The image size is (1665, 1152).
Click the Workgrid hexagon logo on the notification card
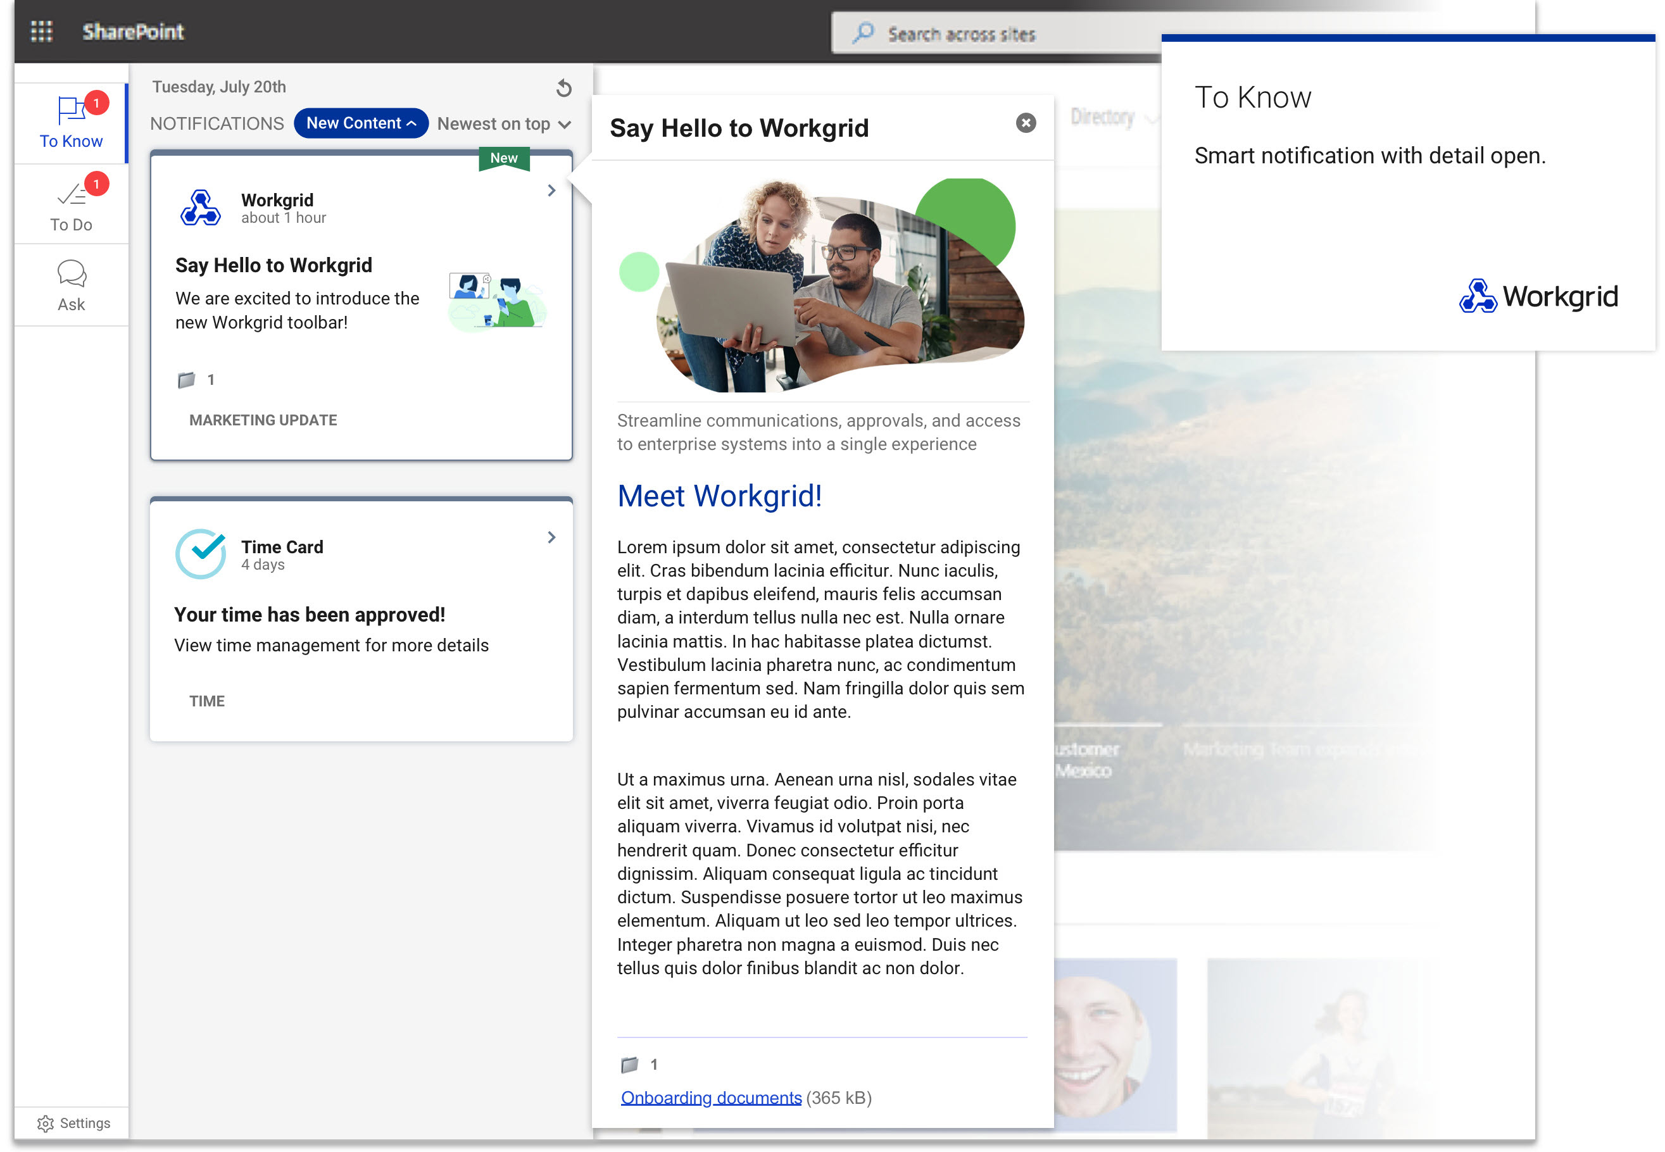202,209
